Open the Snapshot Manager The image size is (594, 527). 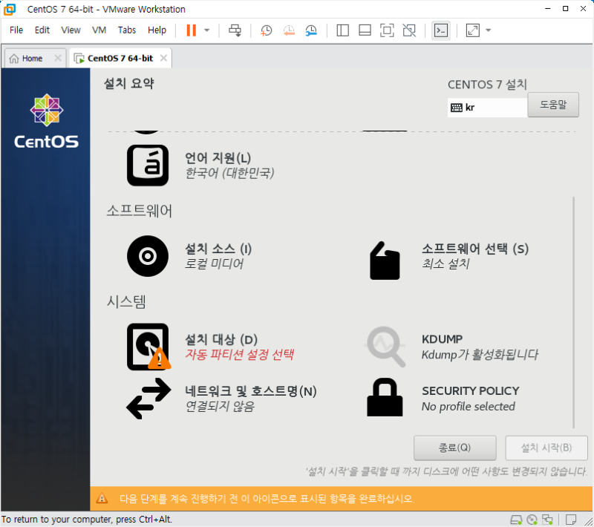[x=310, y=30]
